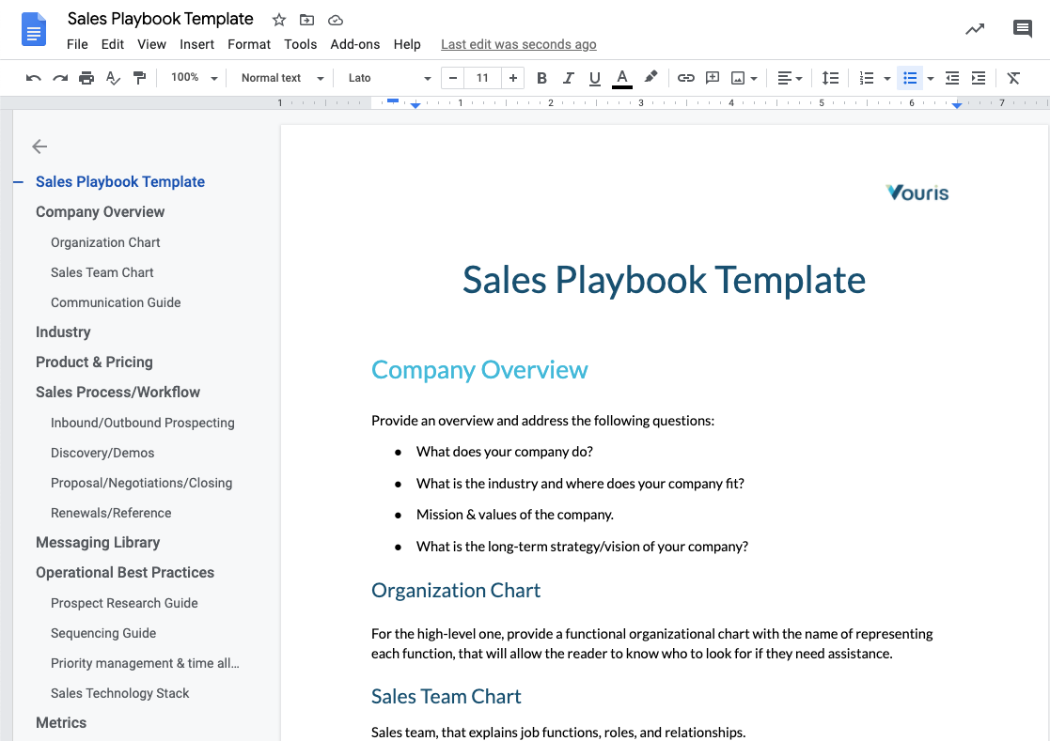
Task: Move document using the folder icon
Action: 306,20
